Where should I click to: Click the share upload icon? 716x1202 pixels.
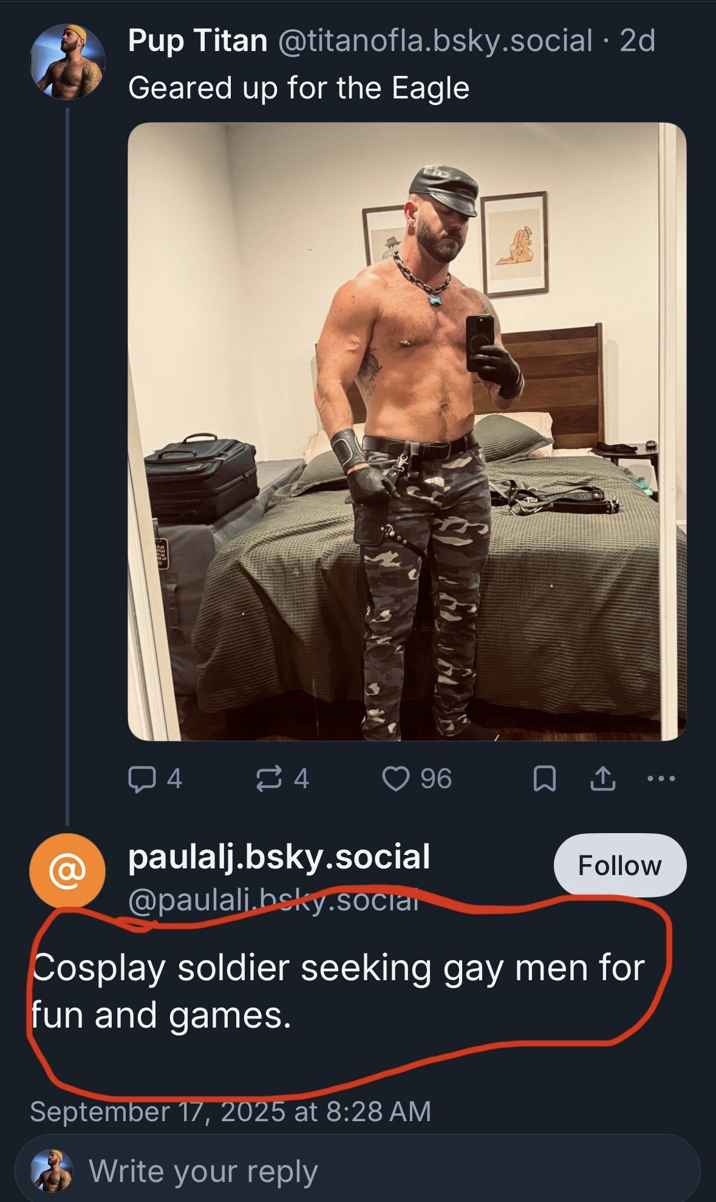602,779
